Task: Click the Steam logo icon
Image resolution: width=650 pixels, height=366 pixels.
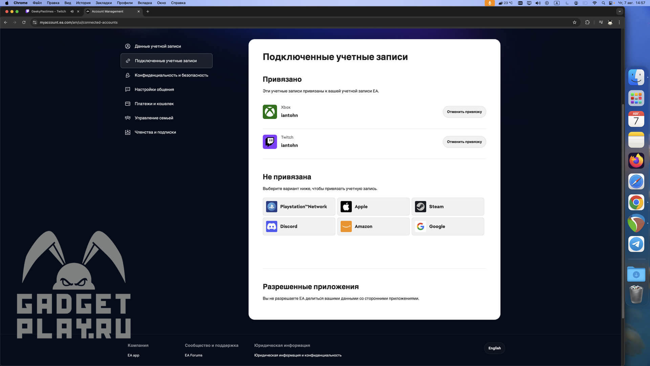Action: pyautogui.click(x=420, y=206)
